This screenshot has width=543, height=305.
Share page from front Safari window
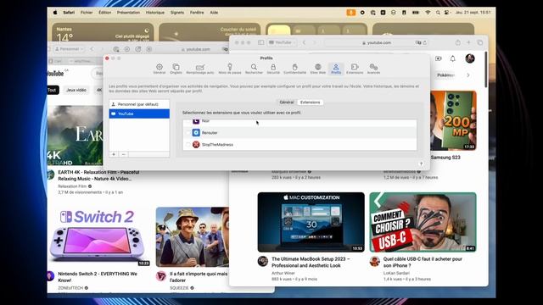(x=458, y=42)
